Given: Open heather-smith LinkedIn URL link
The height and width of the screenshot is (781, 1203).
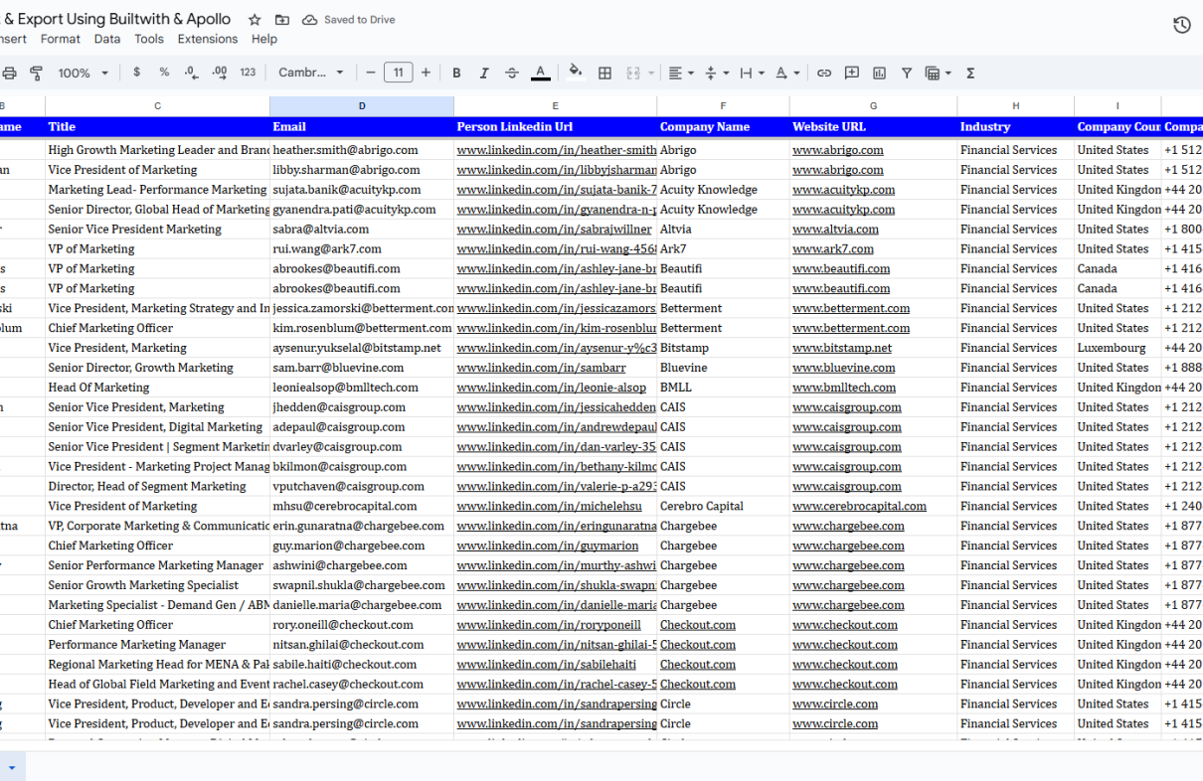Looking at the screenshot, I should pos(557,150).
